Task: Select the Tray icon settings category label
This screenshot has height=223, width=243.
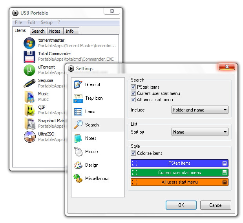Action: click(x=94, y=98)
